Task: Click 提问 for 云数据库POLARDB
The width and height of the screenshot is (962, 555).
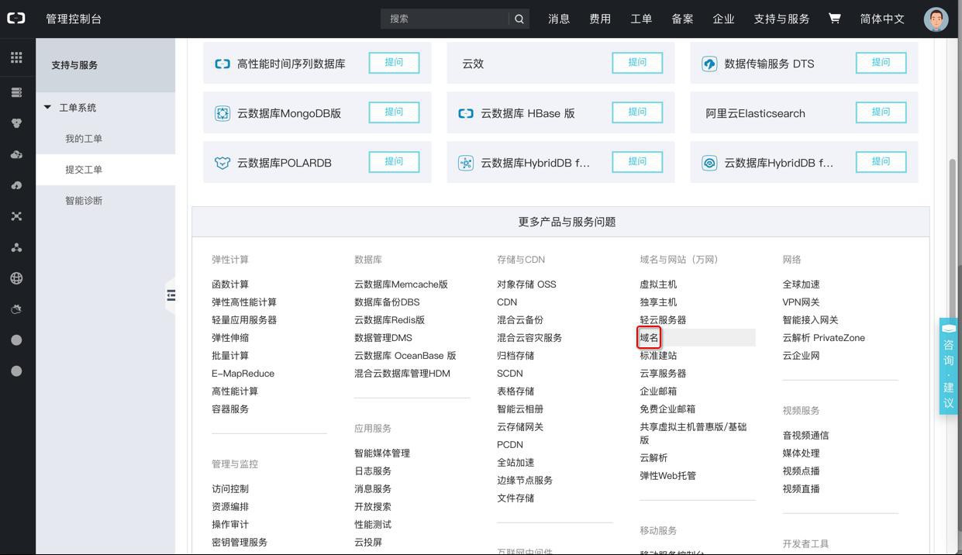Action: [394, 162]
